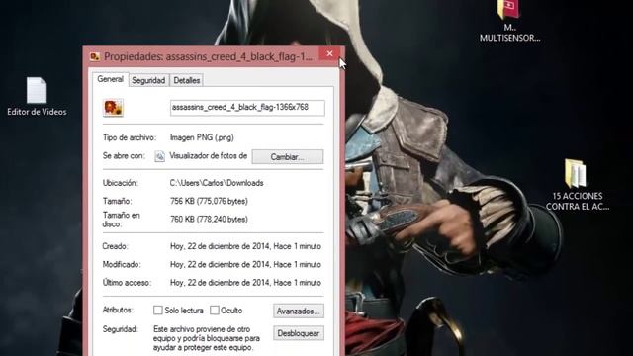Viewport: 633px width, 356px height.
Task: Click the Propiedades window title text
Action: click(208, 57)
